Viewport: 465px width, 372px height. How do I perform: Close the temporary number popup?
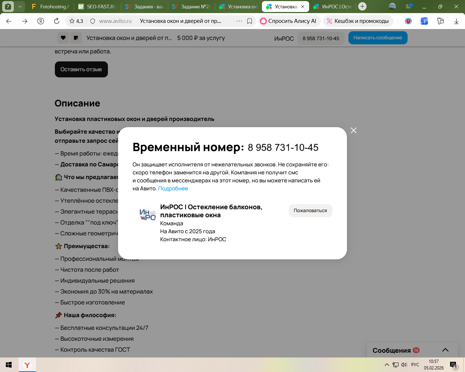click(x=353, y=130)
